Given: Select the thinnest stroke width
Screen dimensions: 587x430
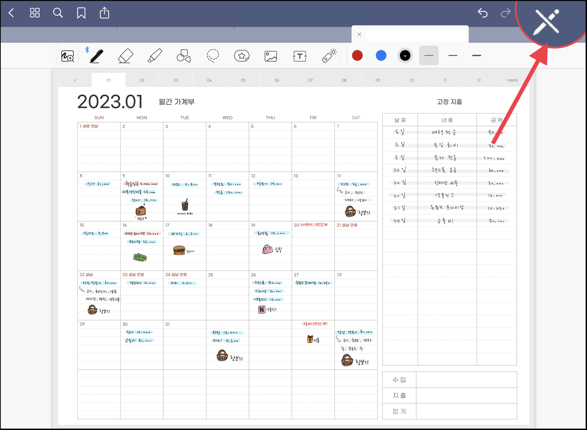Looking at the screenshot, I should click(x=429, y=55).
